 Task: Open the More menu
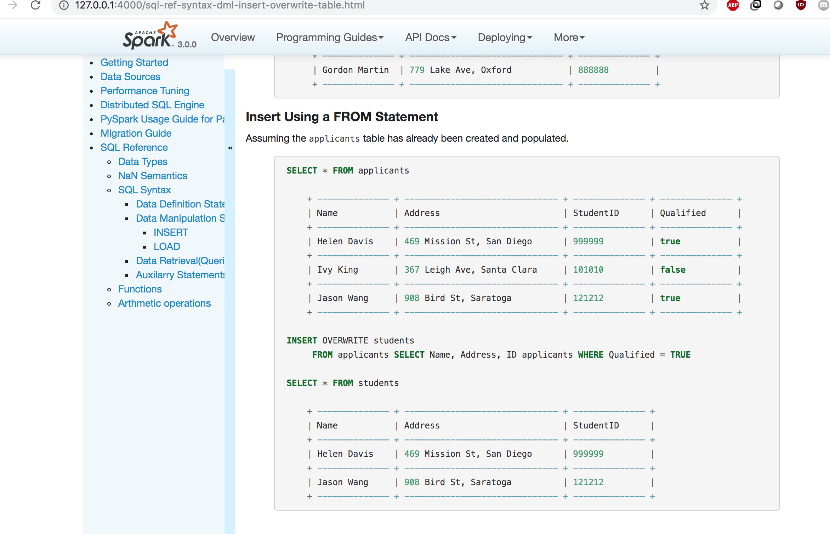coord(569,38)
